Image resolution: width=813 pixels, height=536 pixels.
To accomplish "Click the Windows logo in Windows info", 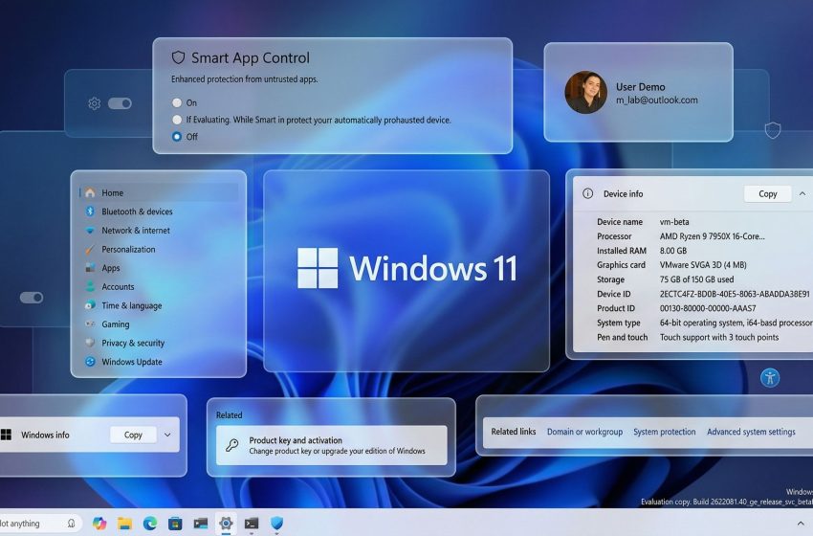I will point(7,435).
